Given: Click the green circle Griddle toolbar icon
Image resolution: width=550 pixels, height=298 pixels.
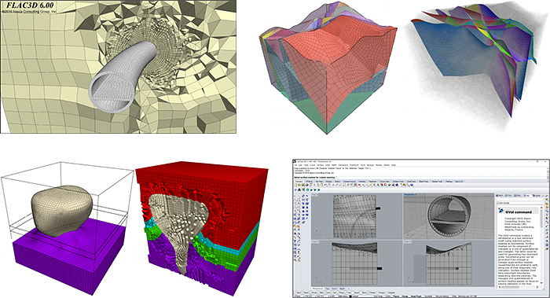Looking at the screenshot, I should click(308, 190).
